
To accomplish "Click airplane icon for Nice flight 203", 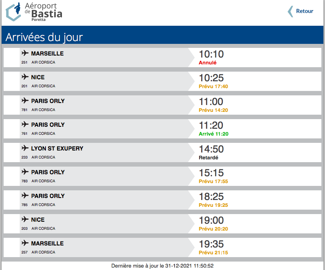I will pyautogui.click(x=25, y=219).
